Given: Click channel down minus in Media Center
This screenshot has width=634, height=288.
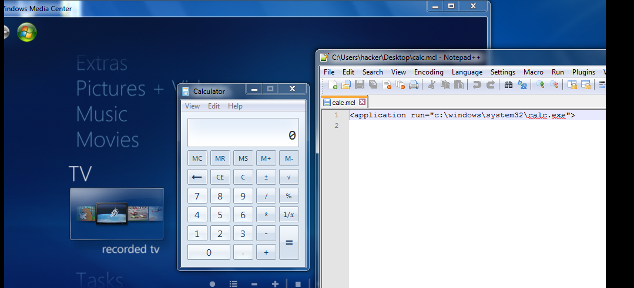Looking at the screenshot, I should click(x=254, y=284).
